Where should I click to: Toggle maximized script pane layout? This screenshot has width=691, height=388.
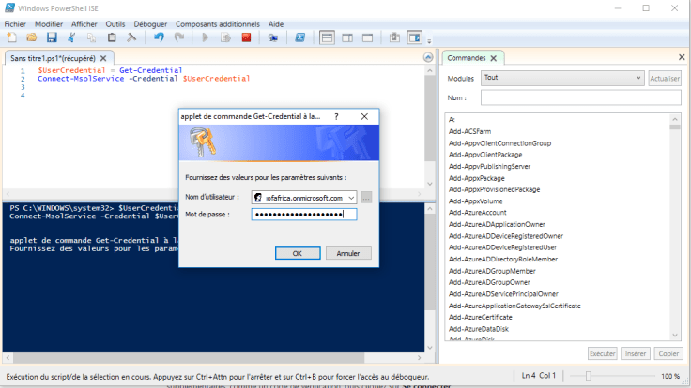[x=367, y=37]
